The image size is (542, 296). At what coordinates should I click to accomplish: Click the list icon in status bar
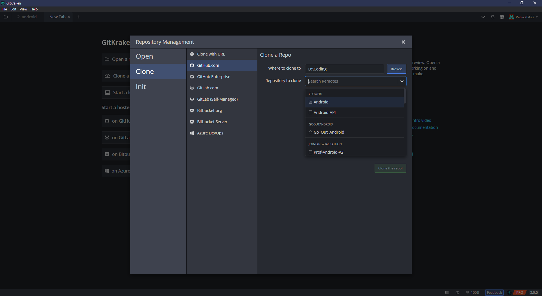[x=447, y=293]
